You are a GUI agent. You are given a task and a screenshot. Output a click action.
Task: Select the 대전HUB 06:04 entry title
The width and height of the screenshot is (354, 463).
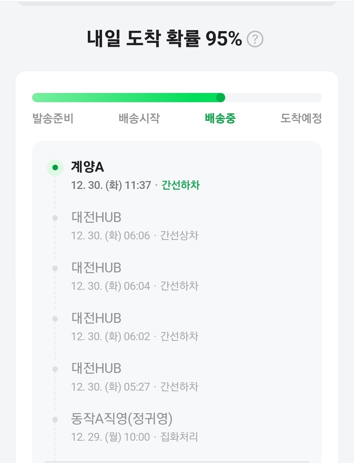point(96,268)
